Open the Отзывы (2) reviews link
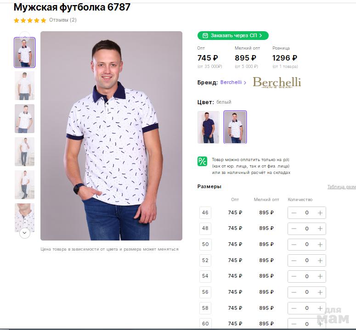Screen dimensions: 356x330 click(x=63, y=20)
